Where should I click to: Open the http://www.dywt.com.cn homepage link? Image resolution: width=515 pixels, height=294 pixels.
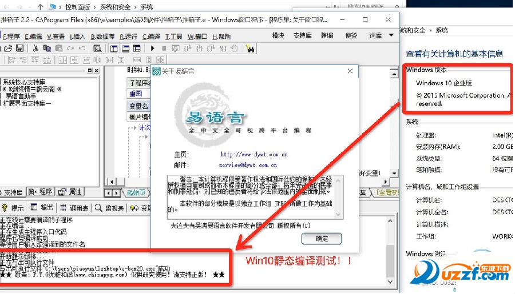point(253,155)
